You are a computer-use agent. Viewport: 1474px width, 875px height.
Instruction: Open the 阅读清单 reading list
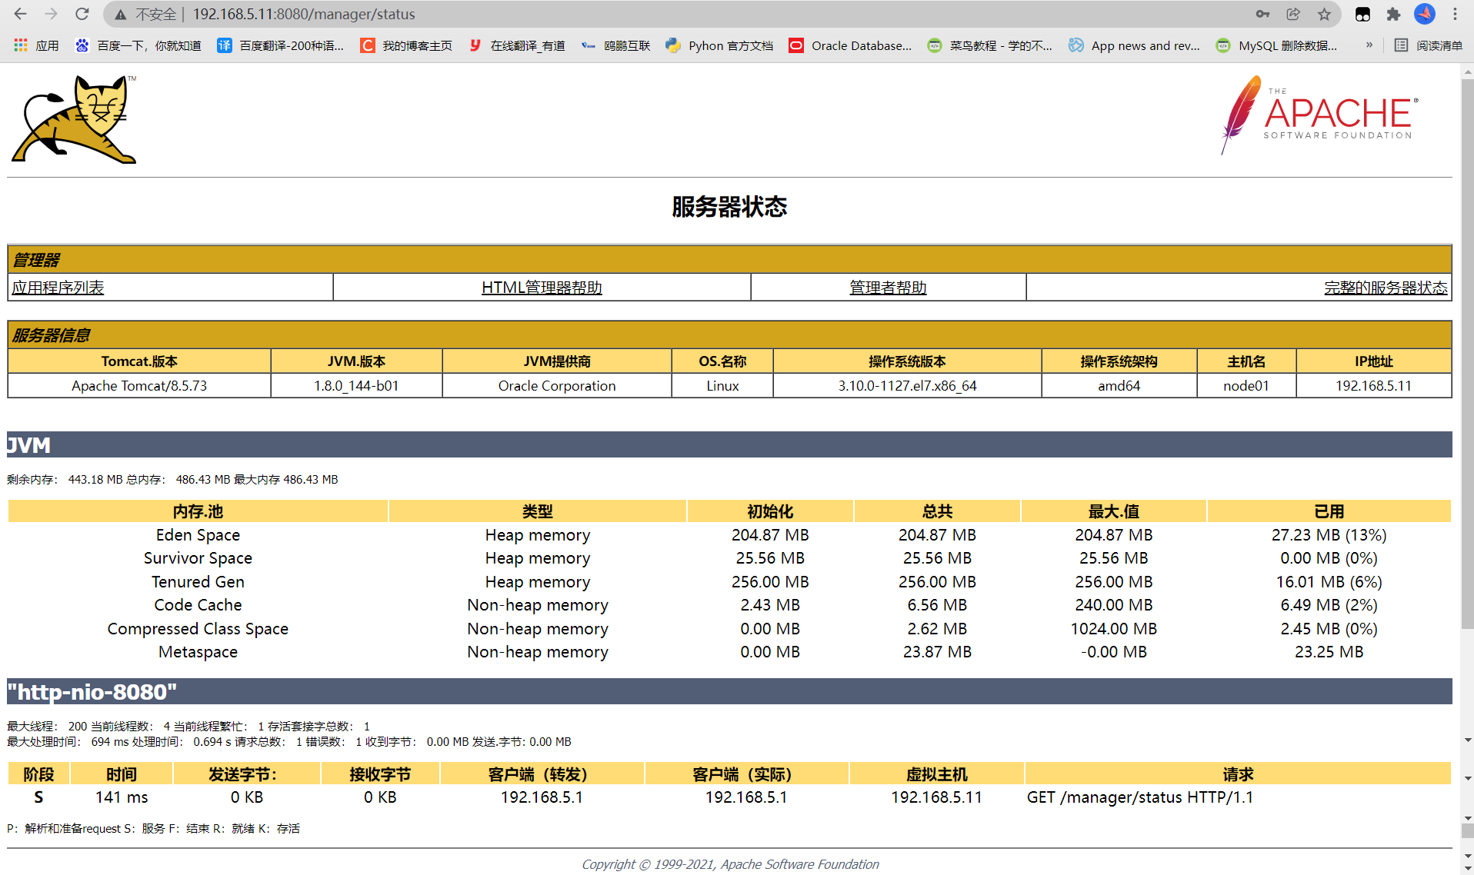(x=1429, y=45)
